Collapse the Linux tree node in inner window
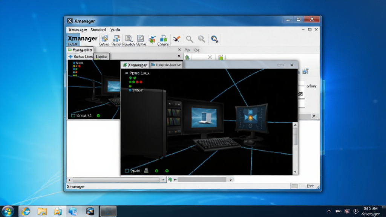 126,73
